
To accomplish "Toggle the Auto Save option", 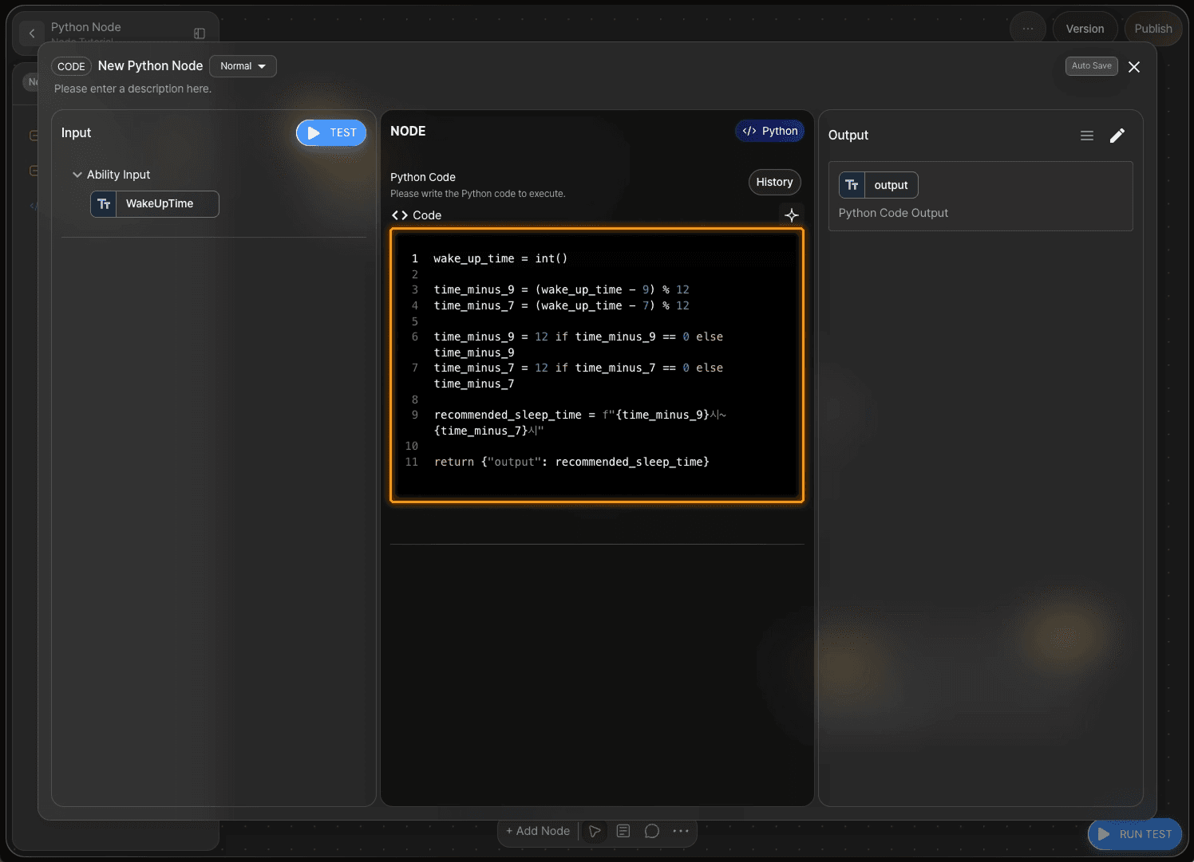I will pyautogui.click(x=1091, y=66).
